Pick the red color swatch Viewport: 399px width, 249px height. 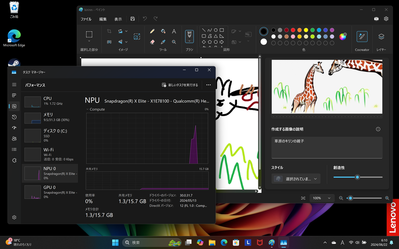[x=293, y=30]
